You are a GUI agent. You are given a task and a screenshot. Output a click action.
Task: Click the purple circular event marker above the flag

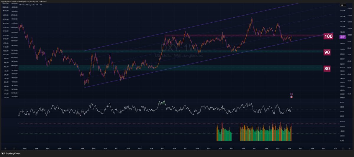(x=291, y=94)
